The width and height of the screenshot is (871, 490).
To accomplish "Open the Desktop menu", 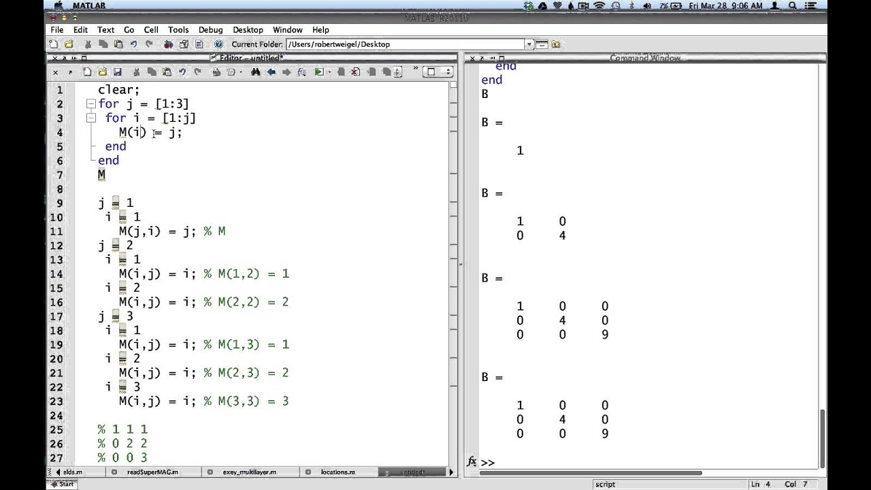I will (x=248, y=30).
